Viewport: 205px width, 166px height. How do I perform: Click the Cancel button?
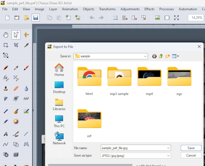click(x=191, y=156)
